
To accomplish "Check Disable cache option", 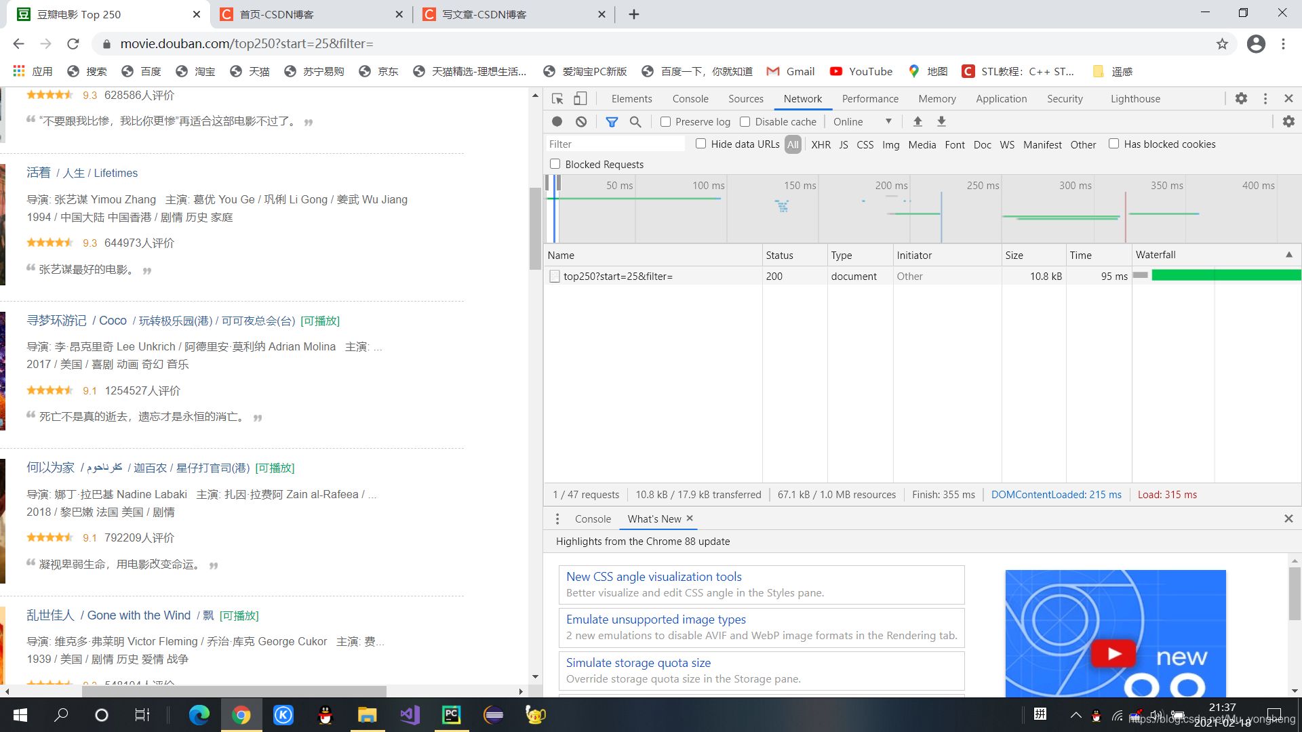I will tap(745, 122).
